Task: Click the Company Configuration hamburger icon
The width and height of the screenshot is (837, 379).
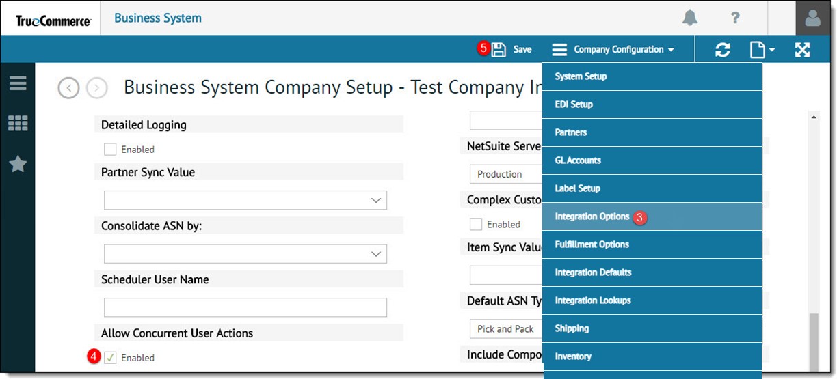Action: click(x=559, y=50)
